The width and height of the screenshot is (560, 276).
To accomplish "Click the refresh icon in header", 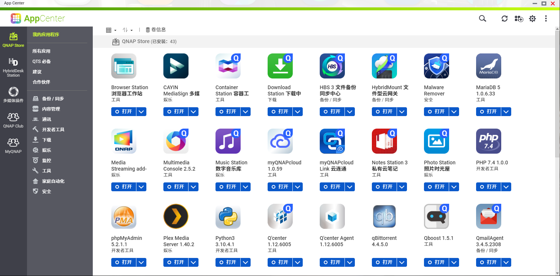I will tap(505, 18).
